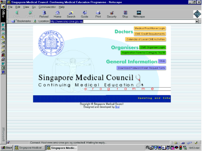Click the status bar security lock icon
This screenshot has height=151, width=202.
[x=9, y=143]
